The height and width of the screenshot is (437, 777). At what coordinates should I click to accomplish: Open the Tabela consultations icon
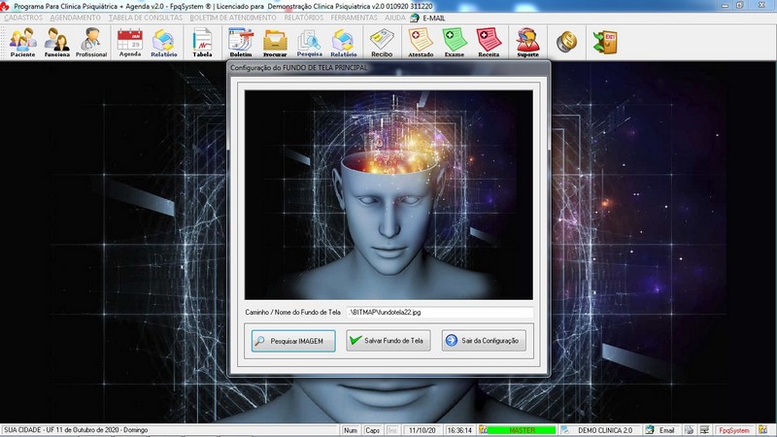coord(202,43)
